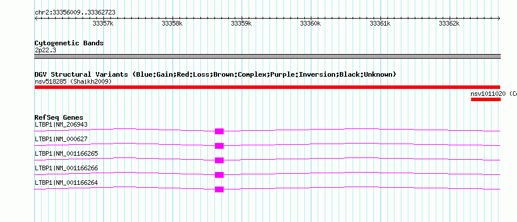The width and height of the screenshot is (517, 222).
Task: Open the LTBP1|NM_206943 transcript label
Action: 61,125
